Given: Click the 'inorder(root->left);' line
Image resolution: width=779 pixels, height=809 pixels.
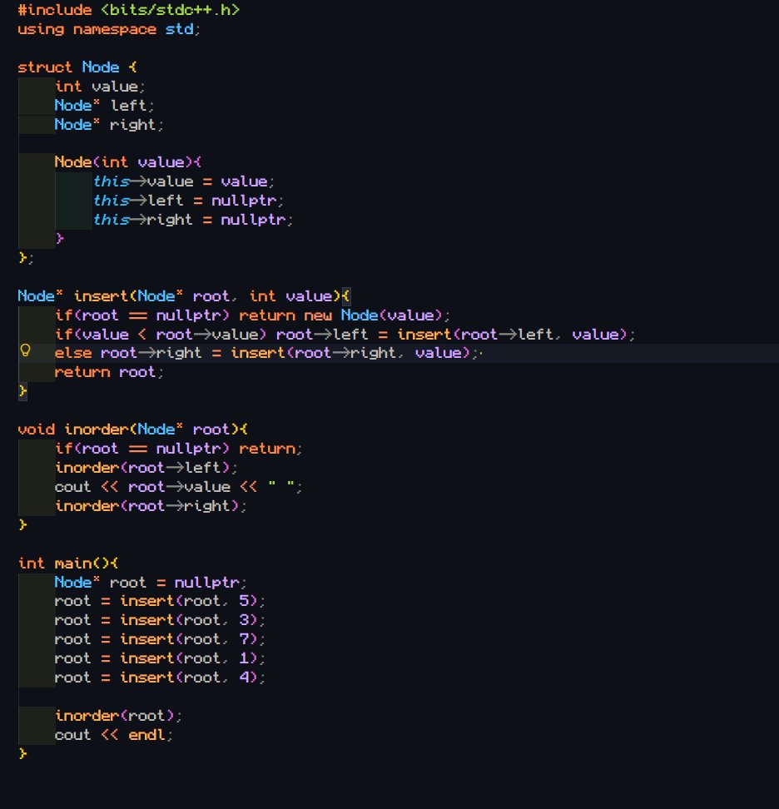Looking at the screenshot, I should click(x=146, y=468).
